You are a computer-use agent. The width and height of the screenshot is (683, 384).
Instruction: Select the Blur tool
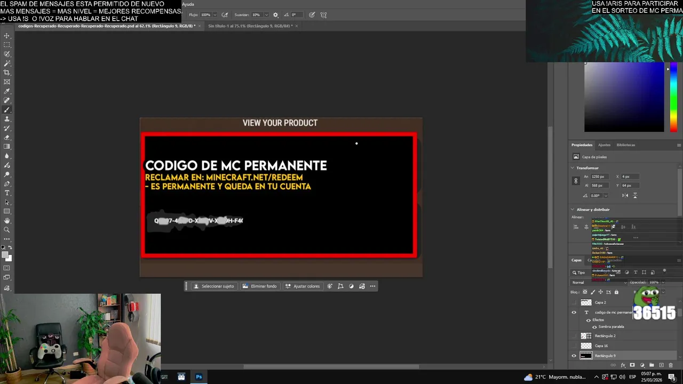7,156
